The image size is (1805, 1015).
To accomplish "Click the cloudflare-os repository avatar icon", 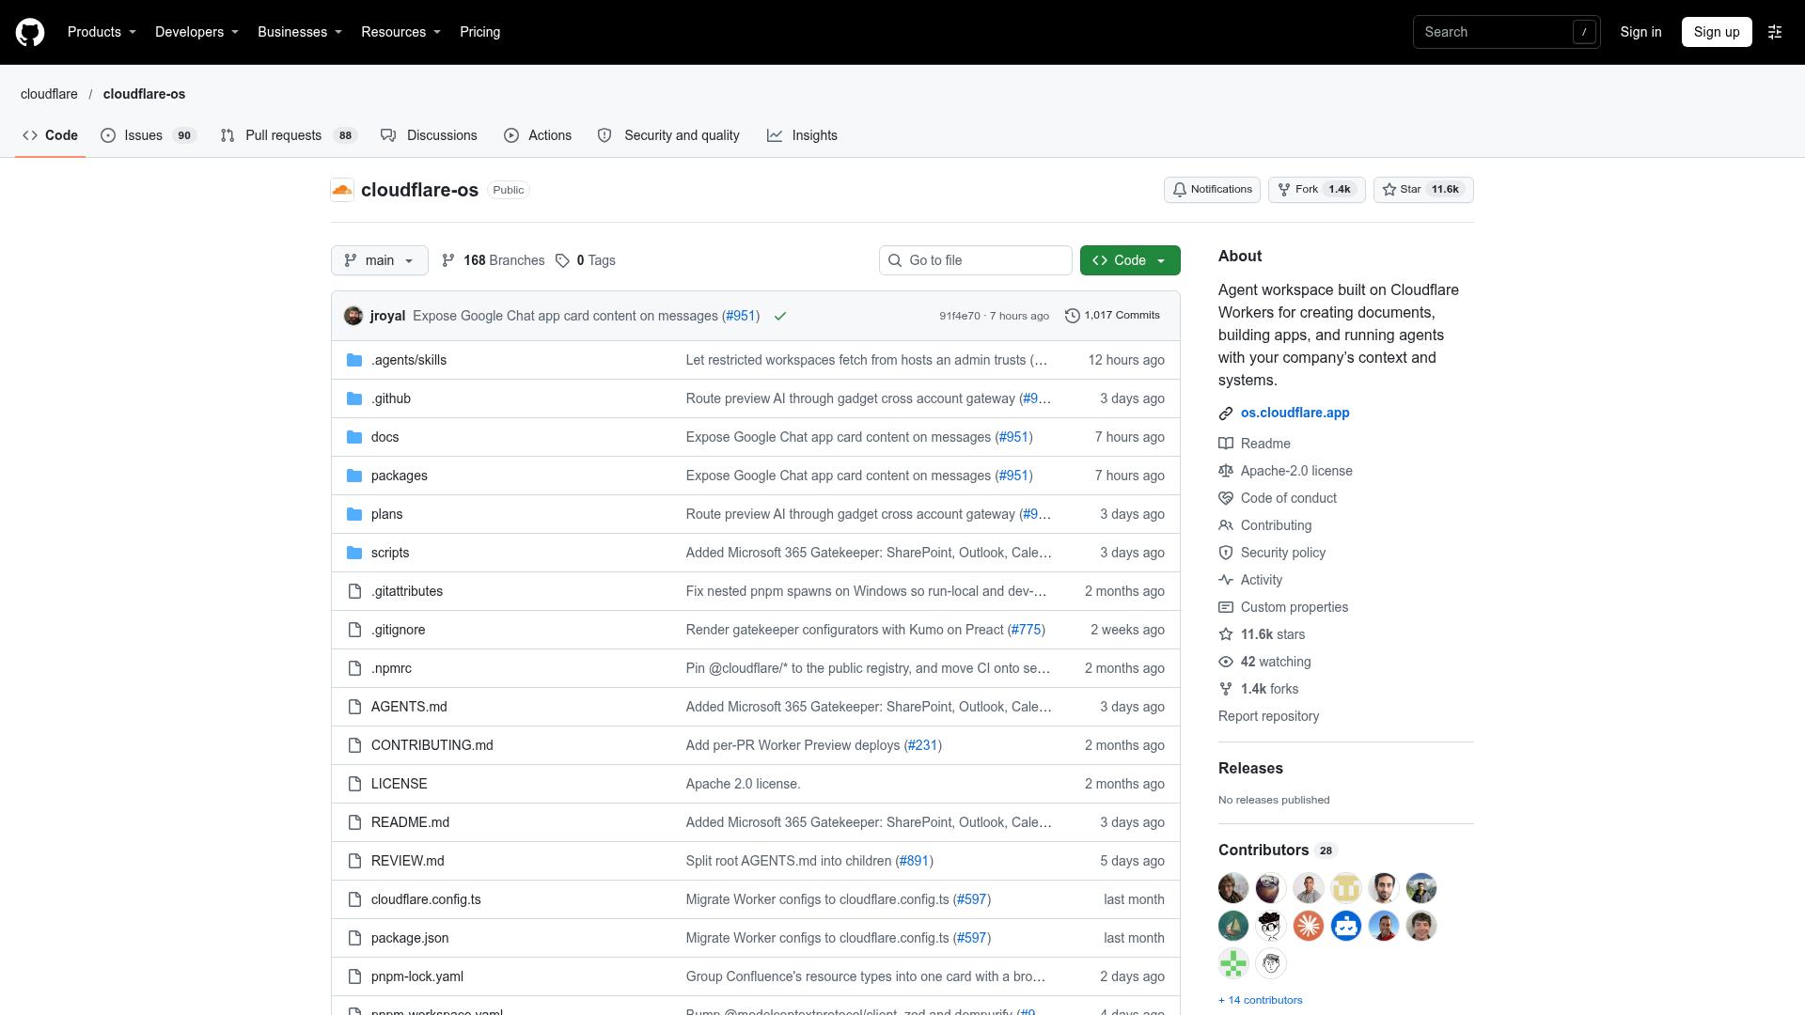I will pos(342,190).
